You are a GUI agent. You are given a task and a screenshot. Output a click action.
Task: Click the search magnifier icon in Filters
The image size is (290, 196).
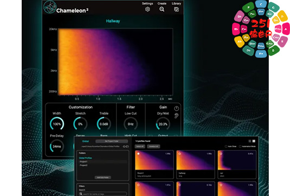pyautogui.click(x=81, y=194)
